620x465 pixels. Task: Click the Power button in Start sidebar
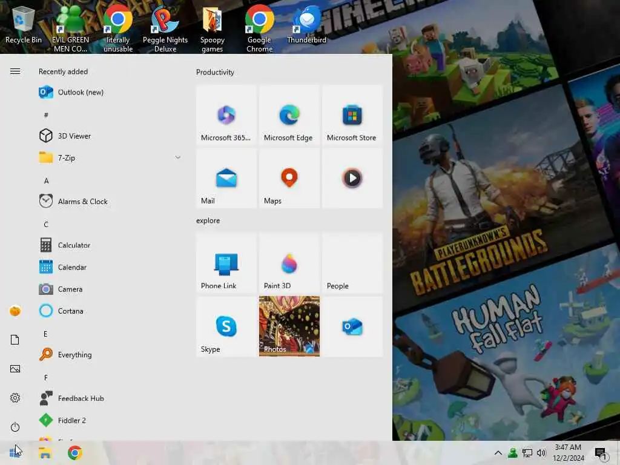click(x=15, y=427)
